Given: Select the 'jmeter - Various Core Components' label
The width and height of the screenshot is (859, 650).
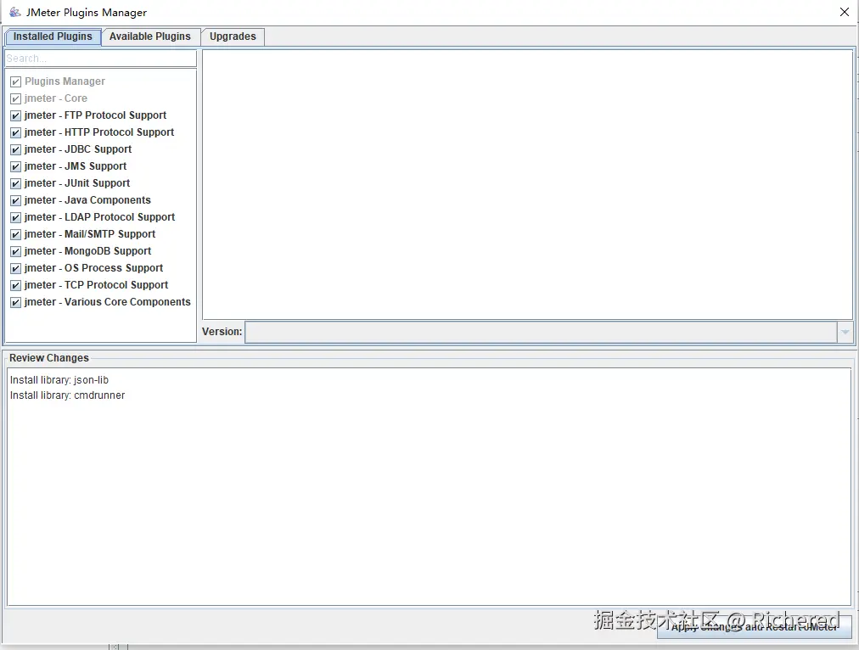Looking at the screenshot, I should [x=107, y=302].
